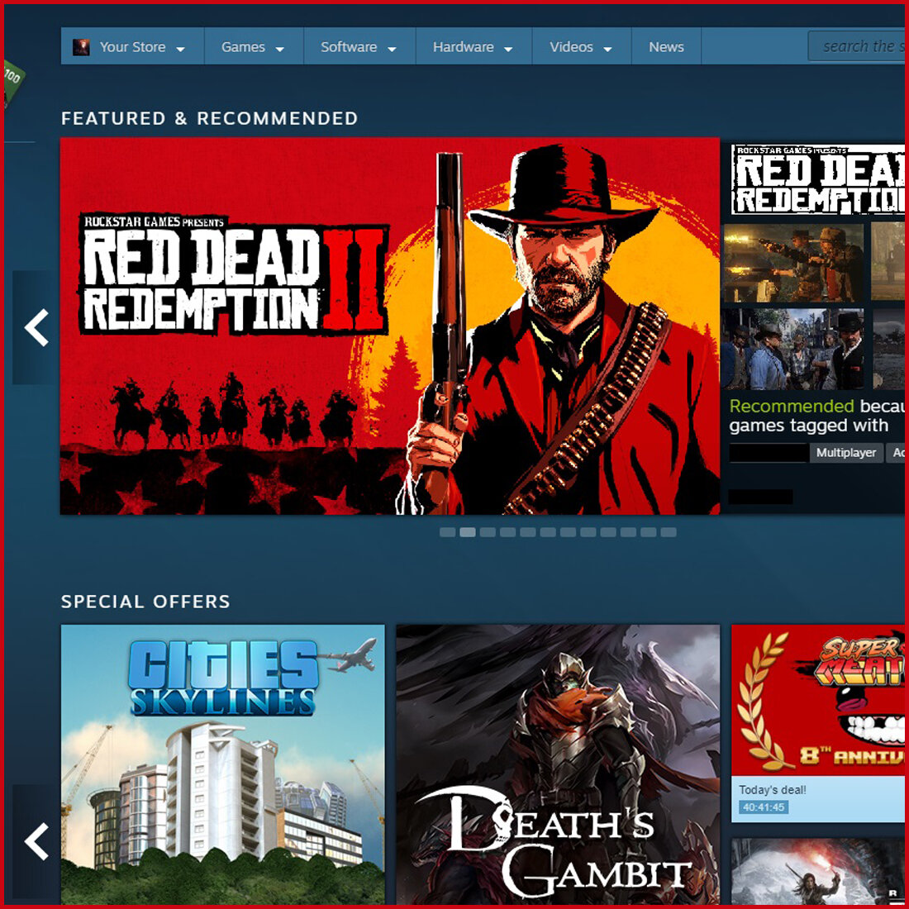Expand the Hardware menu
Image resolution: width=909 pixels, height=909 pixels.
(x=473, y=47)
